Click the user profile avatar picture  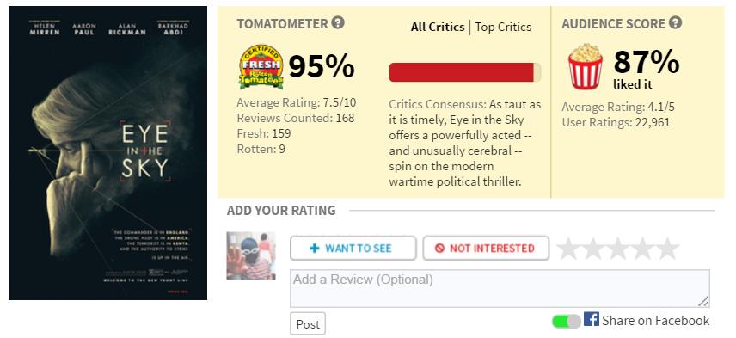click(251, 255)
